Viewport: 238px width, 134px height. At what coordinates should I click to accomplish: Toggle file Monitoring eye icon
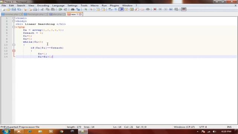[148, 9]
